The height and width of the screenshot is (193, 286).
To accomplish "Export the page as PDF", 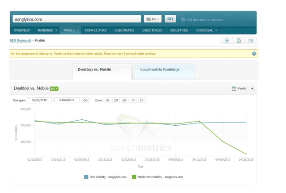I will pyautogui.click(x=239, y=41).
